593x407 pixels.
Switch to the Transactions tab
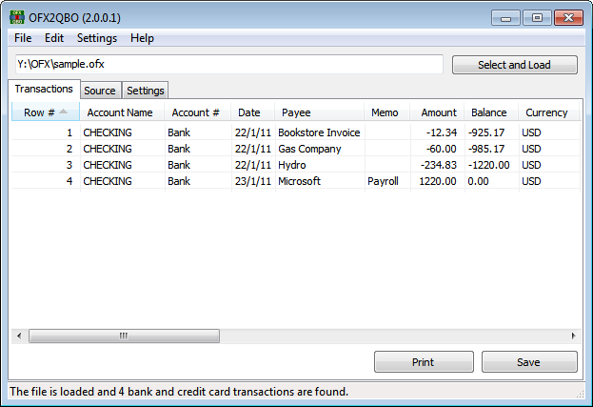point(44,89)
